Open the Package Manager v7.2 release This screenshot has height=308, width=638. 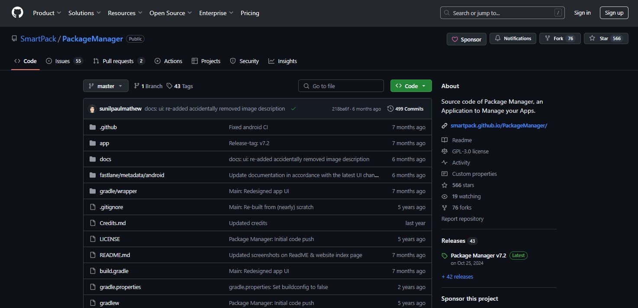[x=478, y=255]
